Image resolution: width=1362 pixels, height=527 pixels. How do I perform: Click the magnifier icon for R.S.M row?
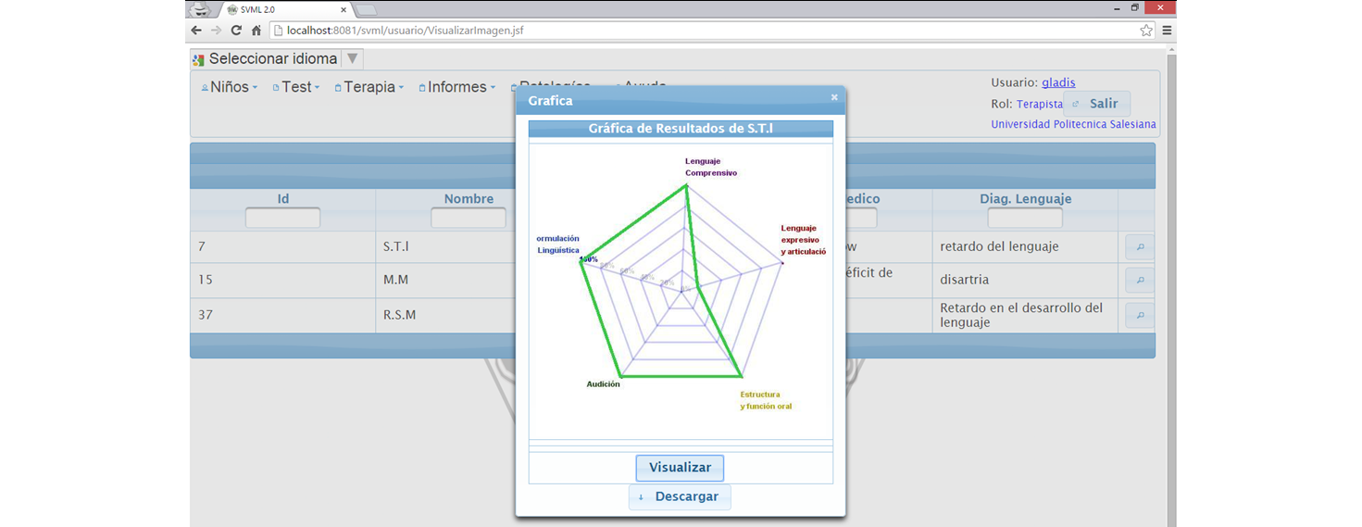point(1140,316)
